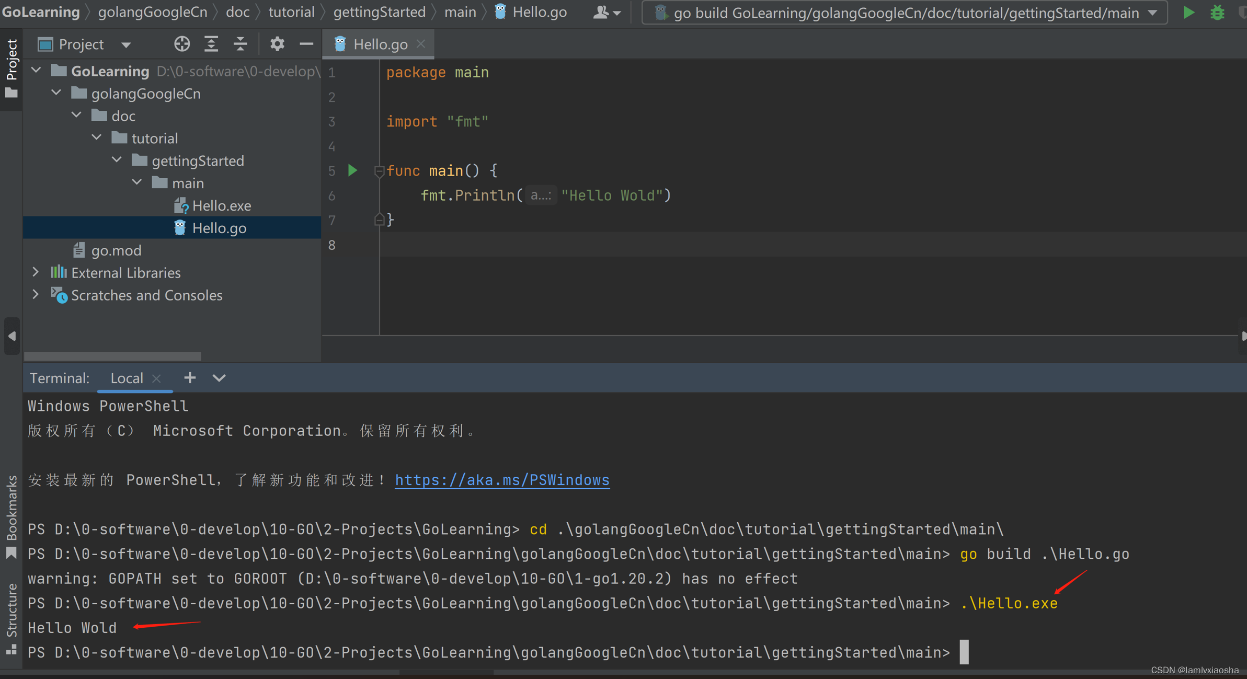Open the terminal options chevron dropdown
The height and width of the screenshot is (679, 1247).
[219, 377]
